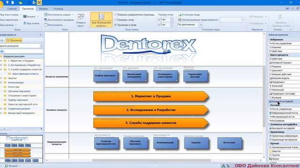Select the Логистика block in diagram
The height and width of the screenshot is (168, 300).
tap(229, 143)
